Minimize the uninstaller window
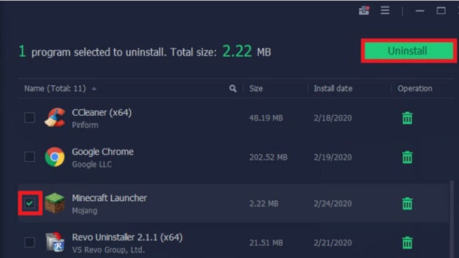 coord(420,11)
